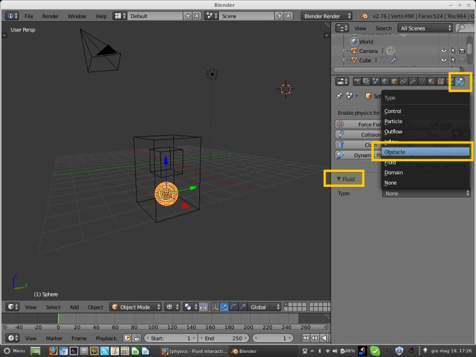Open the Scene properties tab
The height and width of the screenshot is (357, 476).
coord(376,82)
